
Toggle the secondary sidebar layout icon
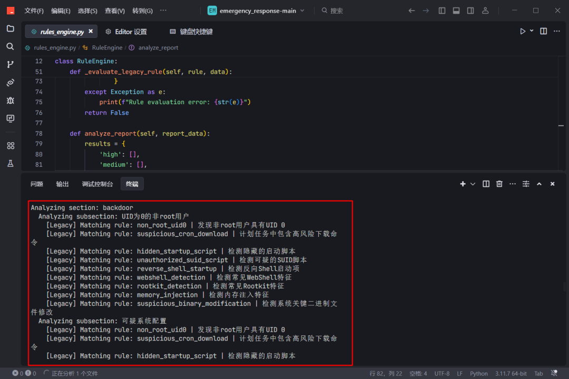click(x=470, y=11)
